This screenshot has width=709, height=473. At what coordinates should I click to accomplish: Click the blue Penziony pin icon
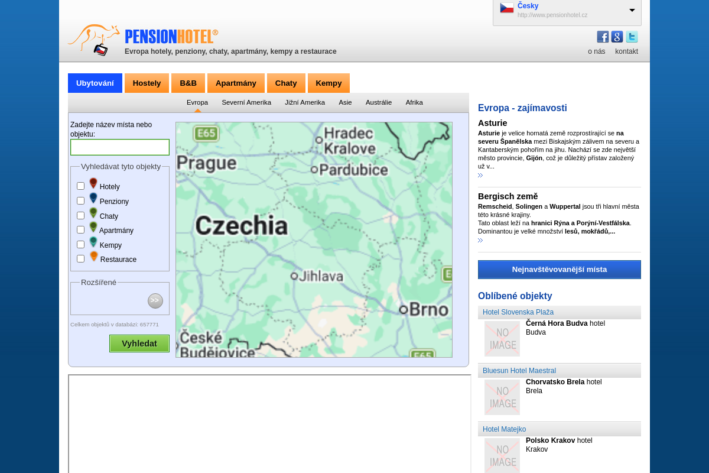(x=93, y=198)
